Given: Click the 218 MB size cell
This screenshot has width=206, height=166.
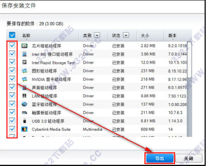Looking at the screenshot, I should click(x=148, y=79).
